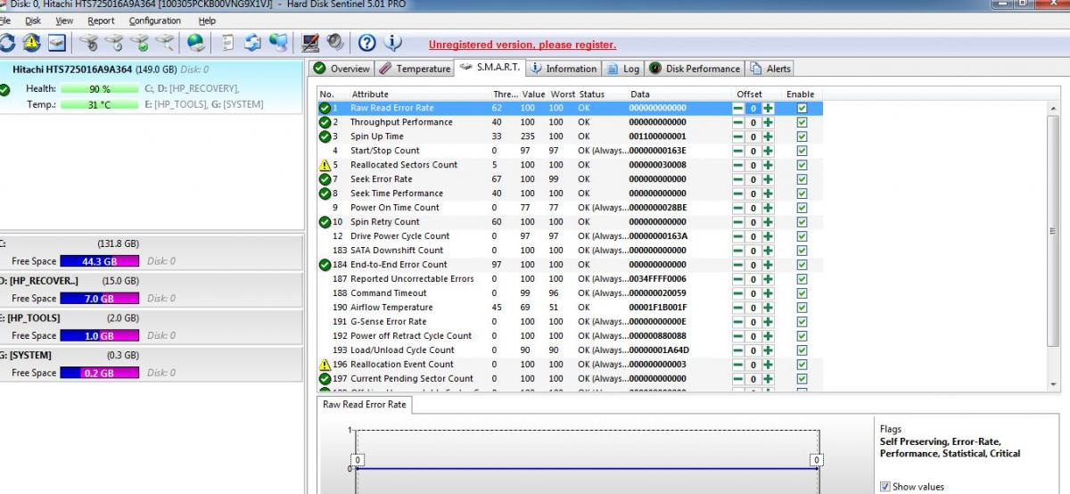Viewport: 1070px width, 494px height.
Task: Decrease offset for Load/Unload Cycle Count row
Action: pyautogui.click(x=738, y=350)
